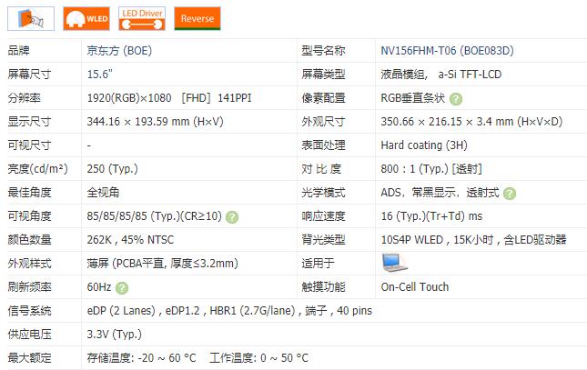Click the 可视尺寸 row label
This screenshot has width=587, height=370.
(x=29, y=145)
